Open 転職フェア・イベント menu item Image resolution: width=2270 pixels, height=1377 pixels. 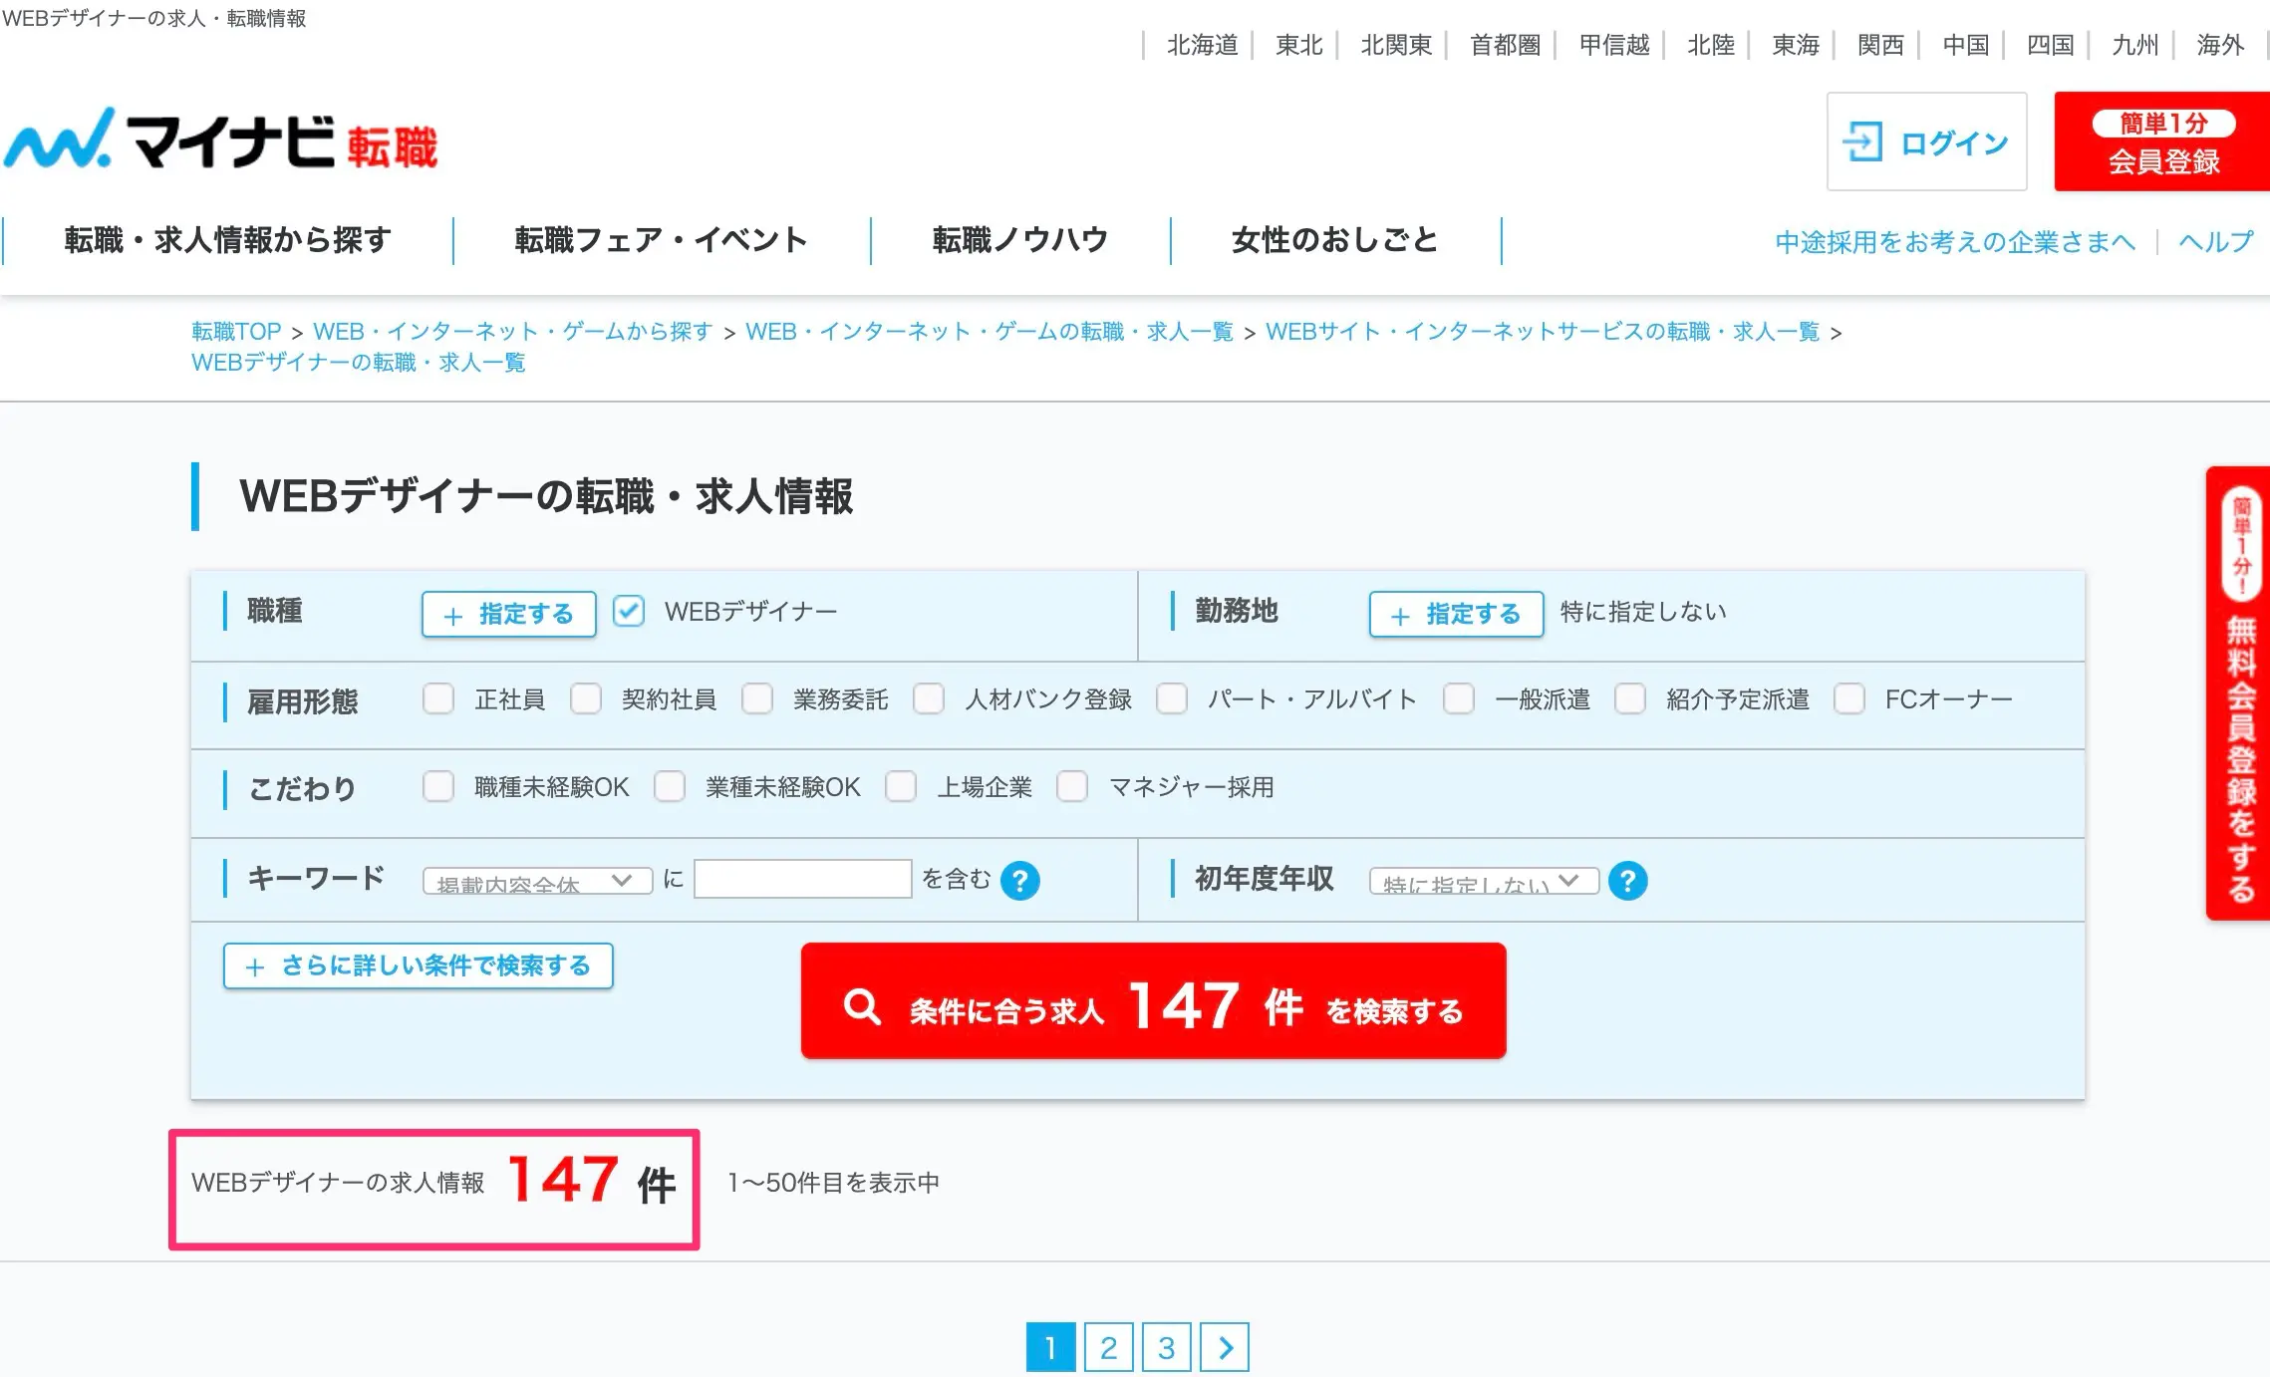[661, 240]
